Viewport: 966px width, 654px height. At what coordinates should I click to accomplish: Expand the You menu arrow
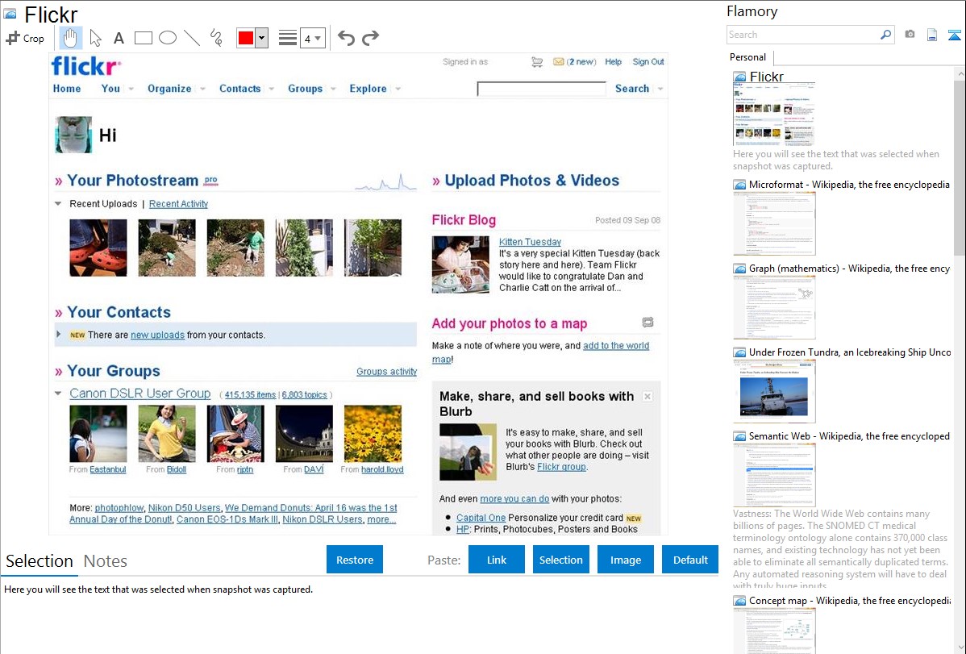coord(131,89)
